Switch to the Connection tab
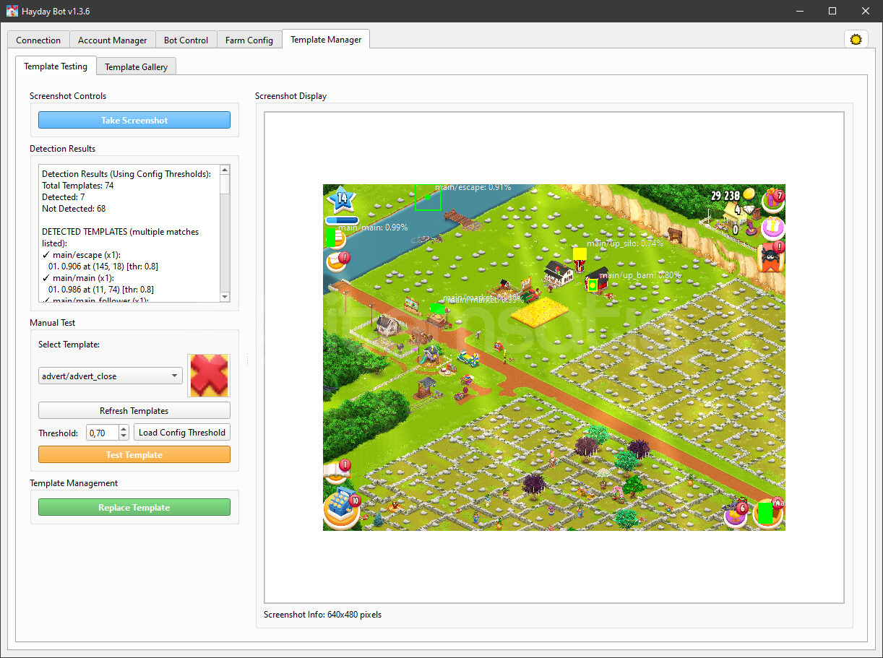The image size is (883, 658). tap(38, 40)
